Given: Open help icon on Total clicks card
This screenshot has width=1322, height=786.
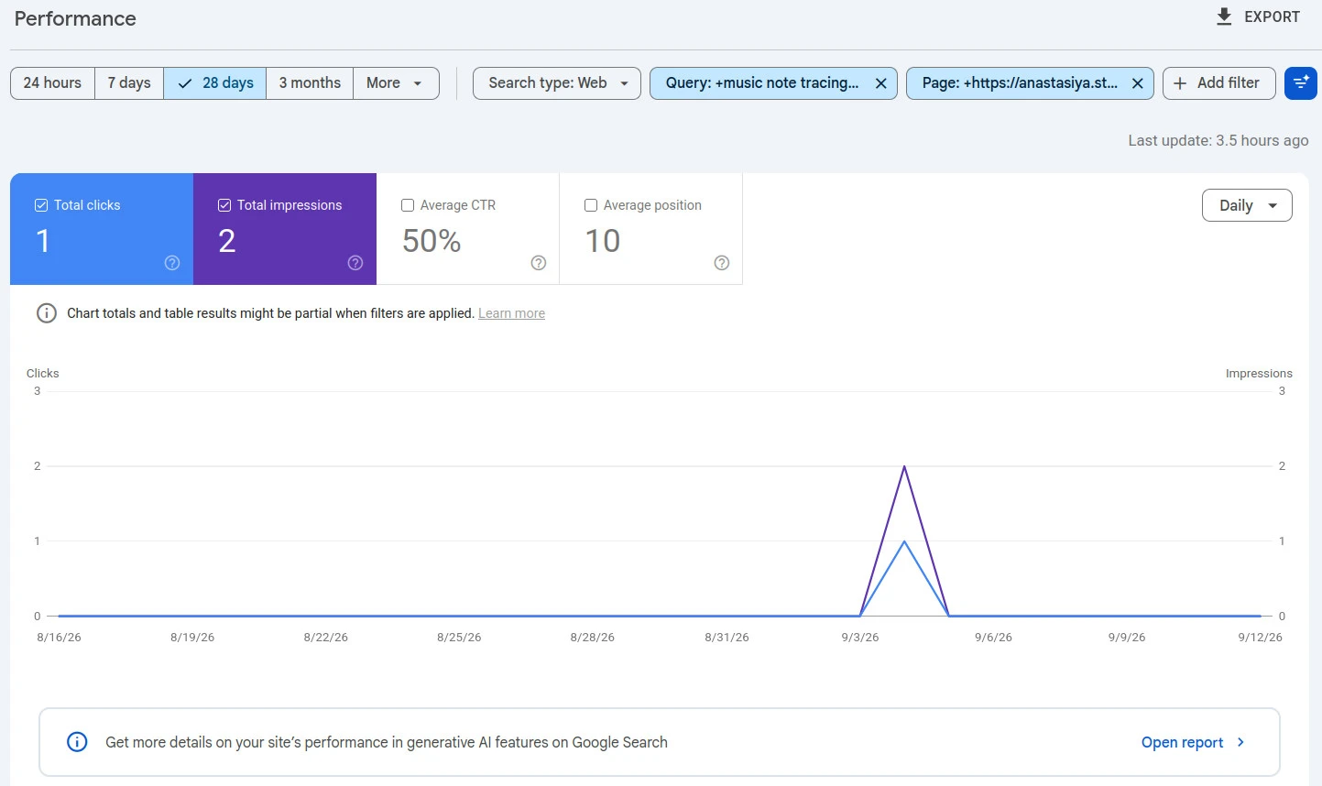Looking at the screenshot, I should click(x=172, y=263).
